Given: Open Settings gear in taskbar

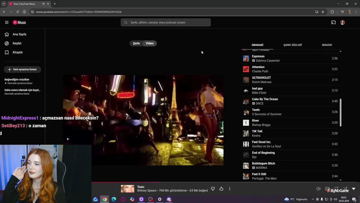Looking at the screenshot, I should [160, 199].
